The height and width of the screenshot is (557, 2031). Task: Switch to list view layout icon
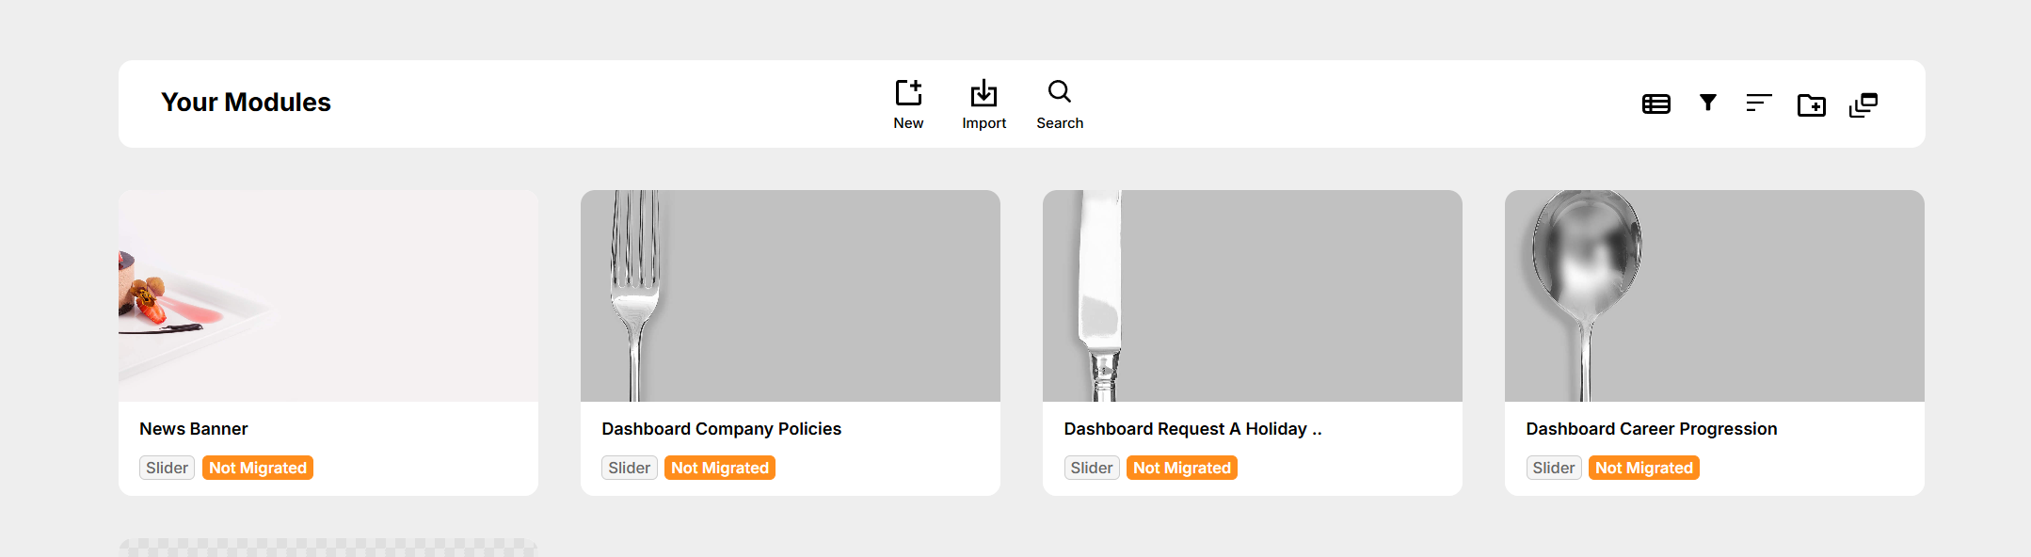point(1655,103)
